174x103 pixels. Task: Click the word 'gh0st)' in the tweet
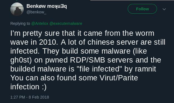tap(21, 60)
